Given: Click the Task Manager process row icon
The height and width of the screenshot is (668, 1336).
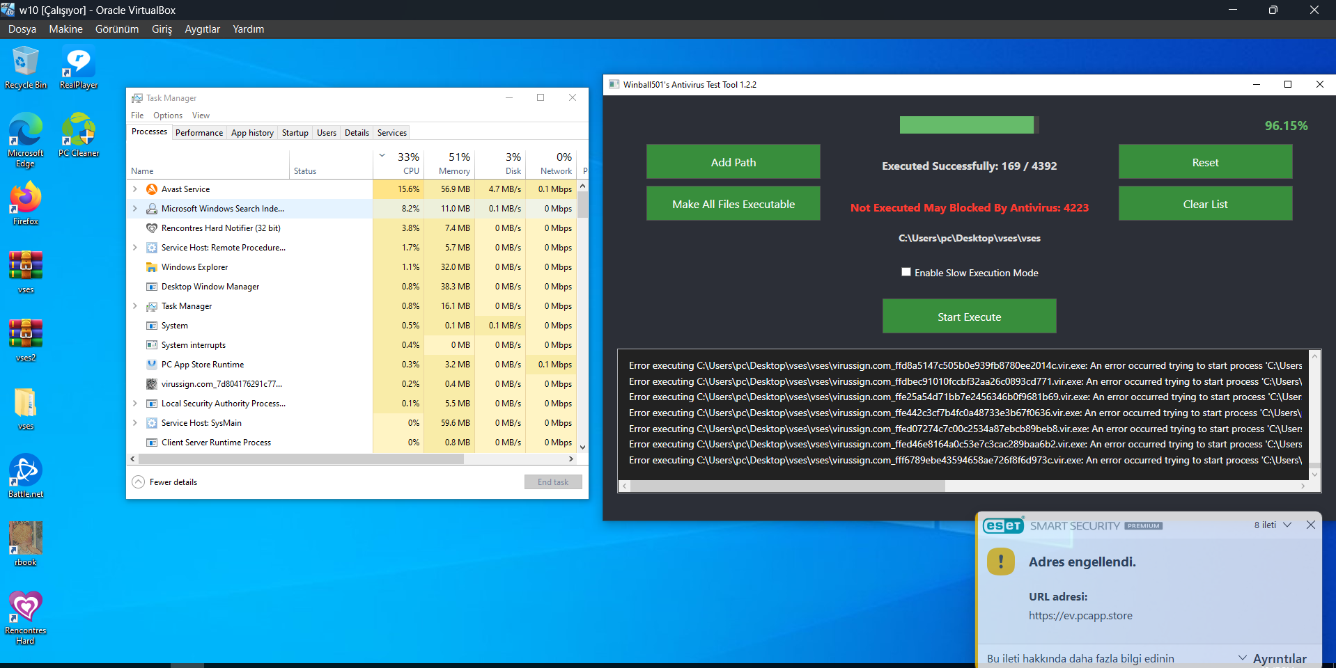Looking at the screenshot, I should point(151,306).
